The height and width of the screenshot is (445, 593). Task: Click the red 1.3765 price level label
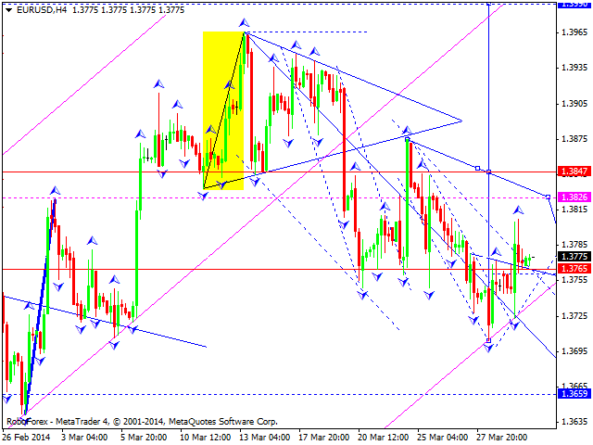pyautogui.click(x=574, y=269)
